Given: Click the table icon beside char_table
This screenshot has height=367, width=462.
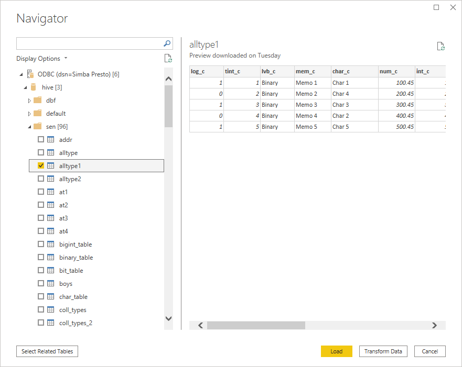Looking at the screenshot, I should pyautogui.click(x=51, y=296).
